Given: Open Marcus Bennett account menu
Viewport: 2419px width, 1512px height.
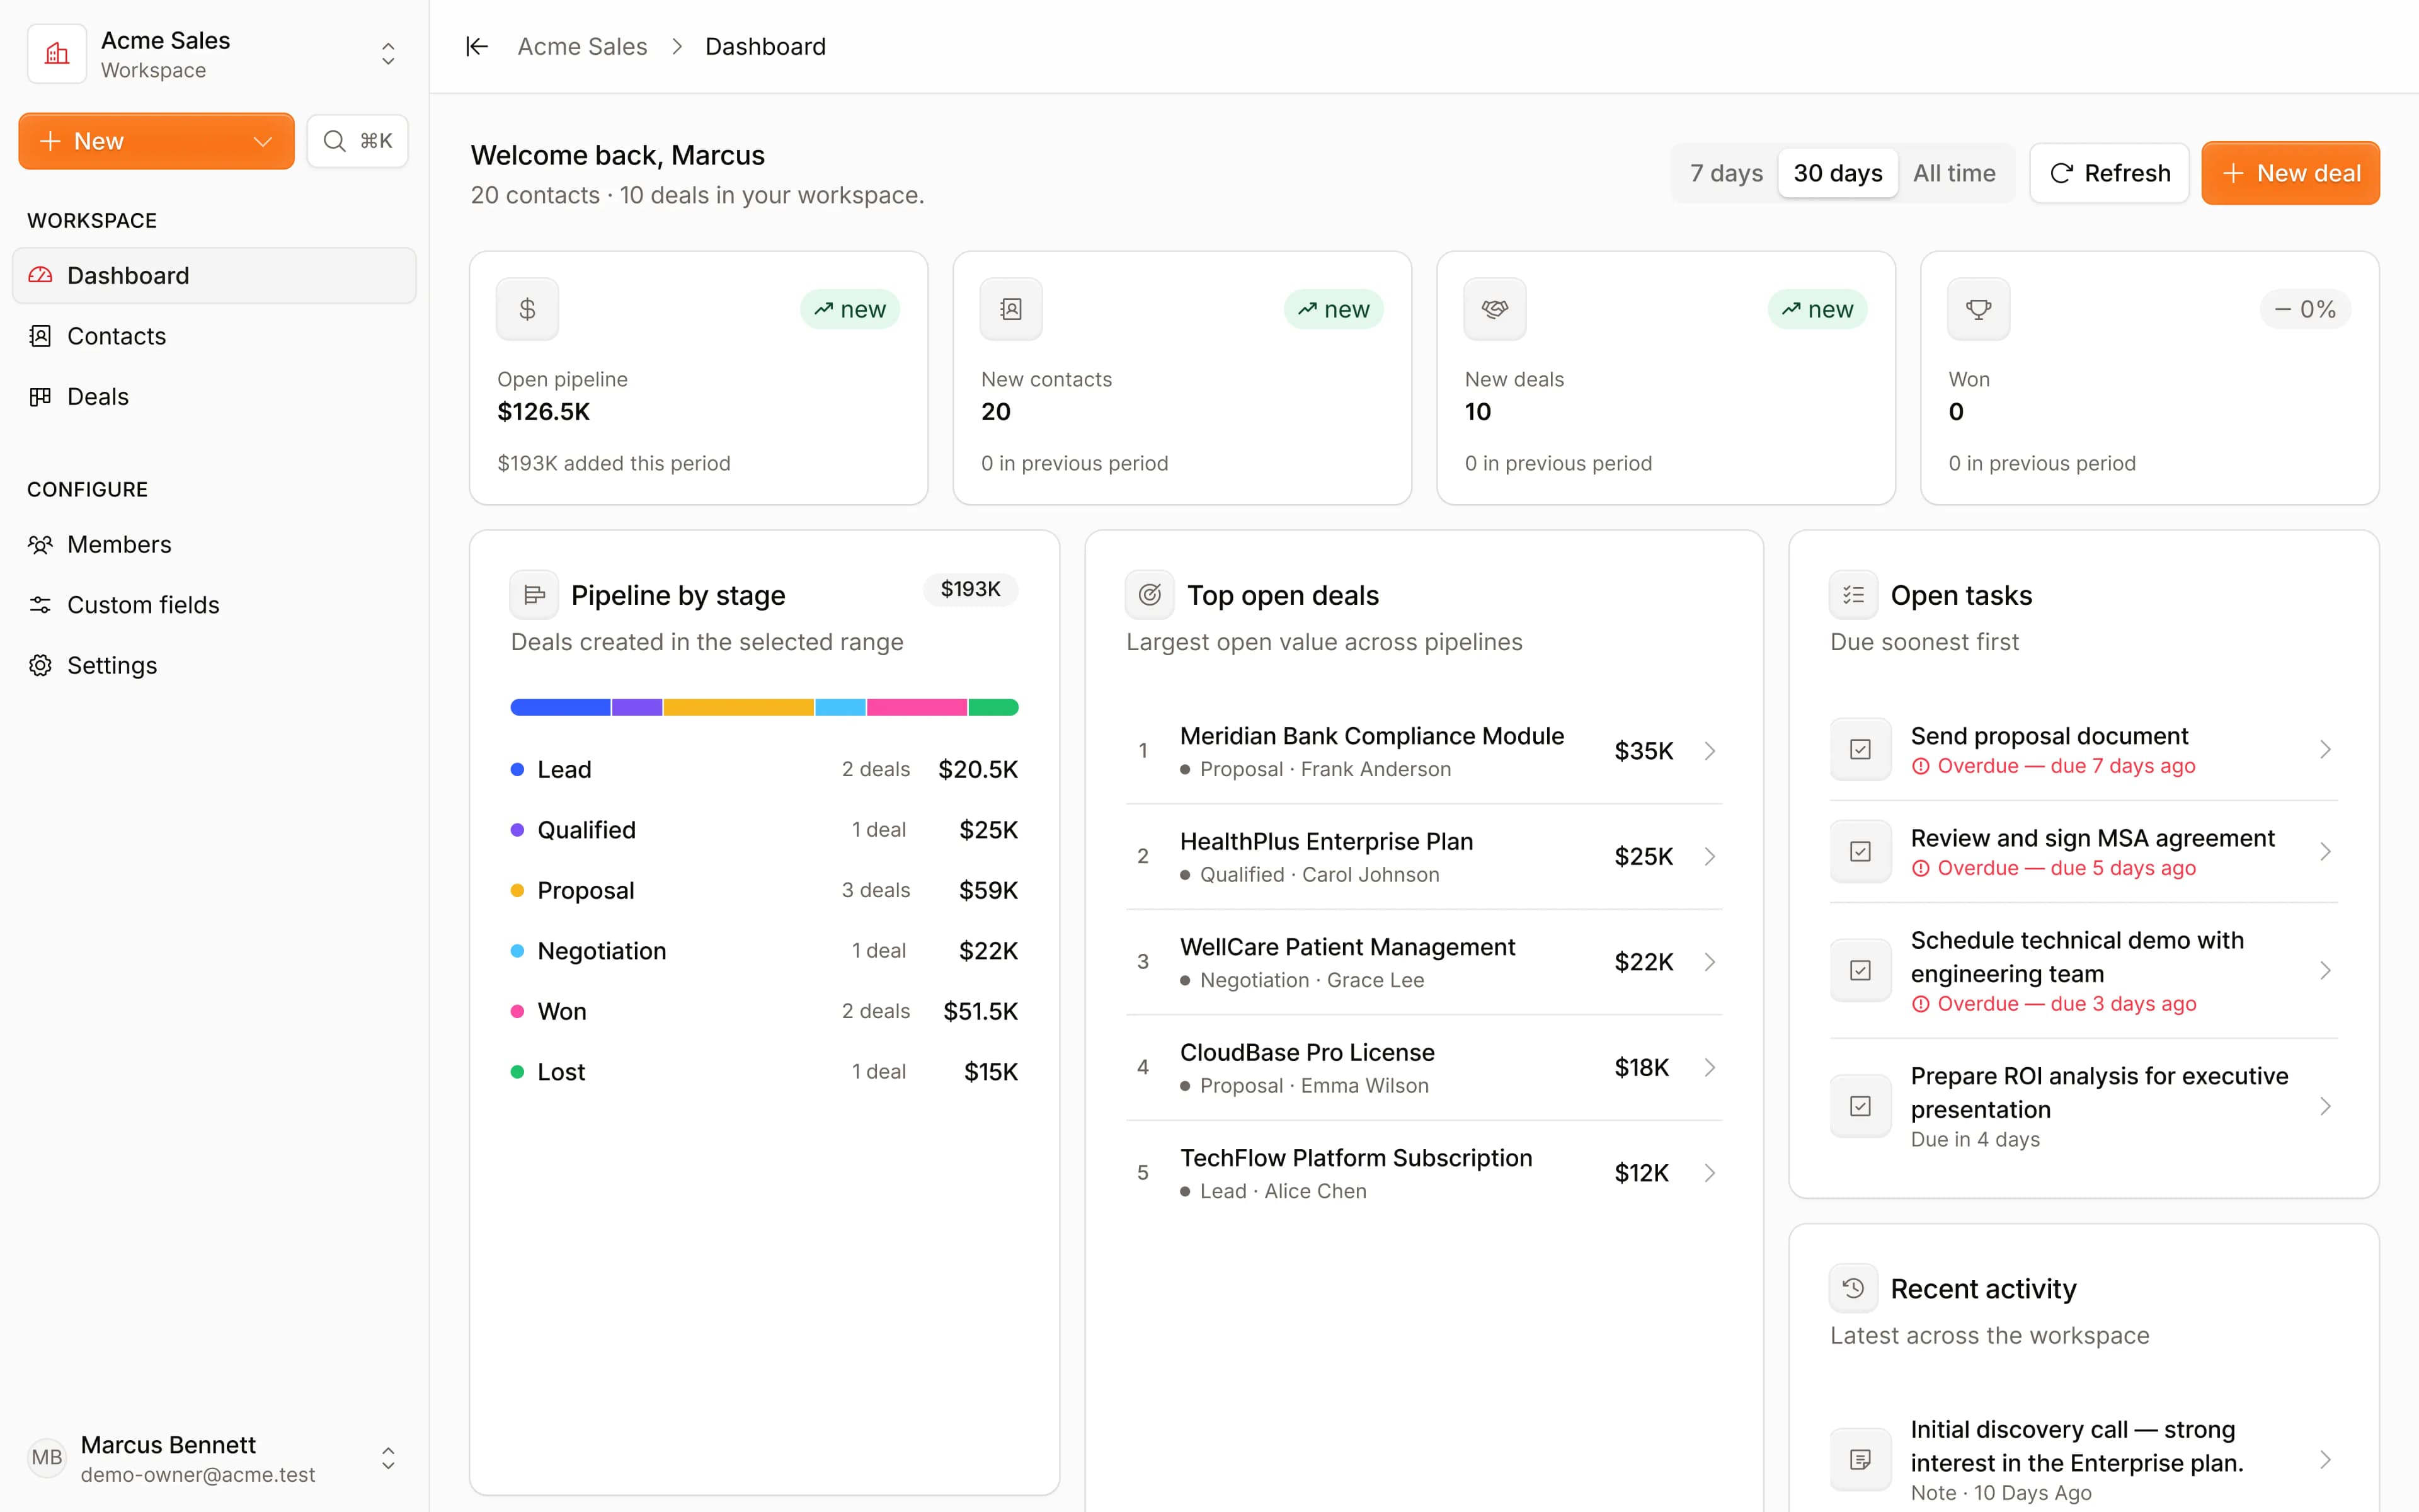Looking at the screenshot, I should click(x=388, y=1458).
